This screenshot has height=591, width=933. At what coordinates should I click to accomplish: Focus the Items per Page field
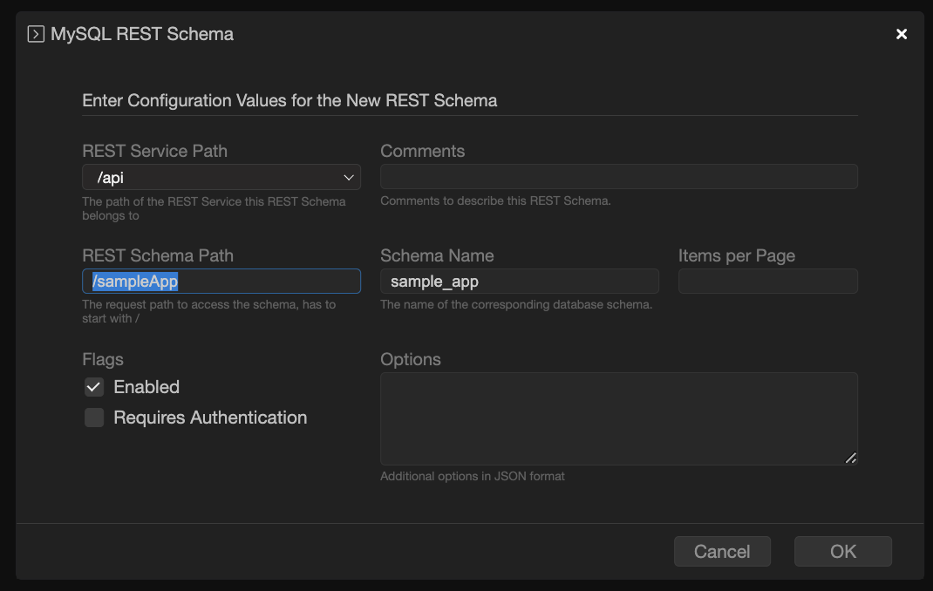tap(767, 282)
